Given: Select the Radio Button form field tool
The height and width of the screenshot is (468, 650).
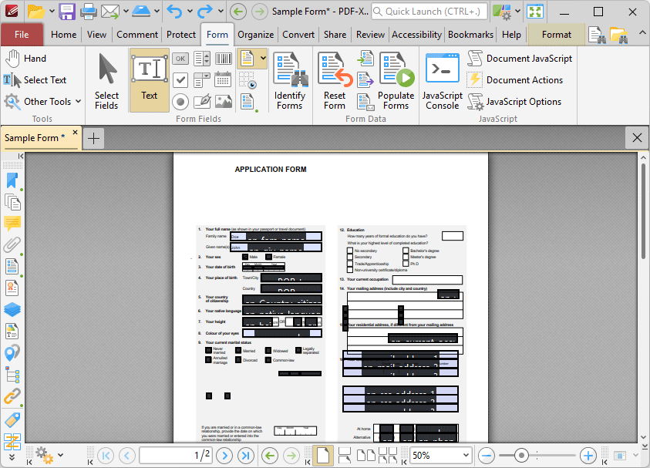Looking at the screenshot, I should point(180,101).
